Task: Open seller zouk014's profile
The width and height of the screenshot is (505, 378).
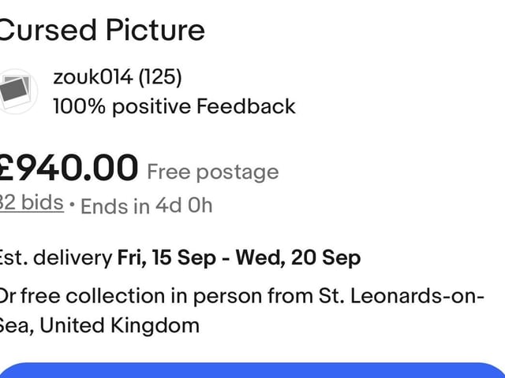Action: coord(93,77)
